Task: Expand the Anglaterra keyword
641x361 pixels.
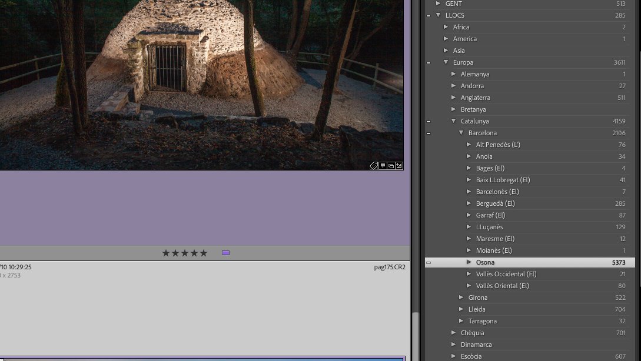Action: [x=453, y=98]
